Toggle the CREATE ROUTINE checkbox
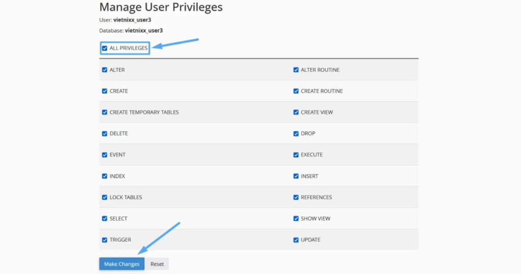 click(x=296, y=91)
